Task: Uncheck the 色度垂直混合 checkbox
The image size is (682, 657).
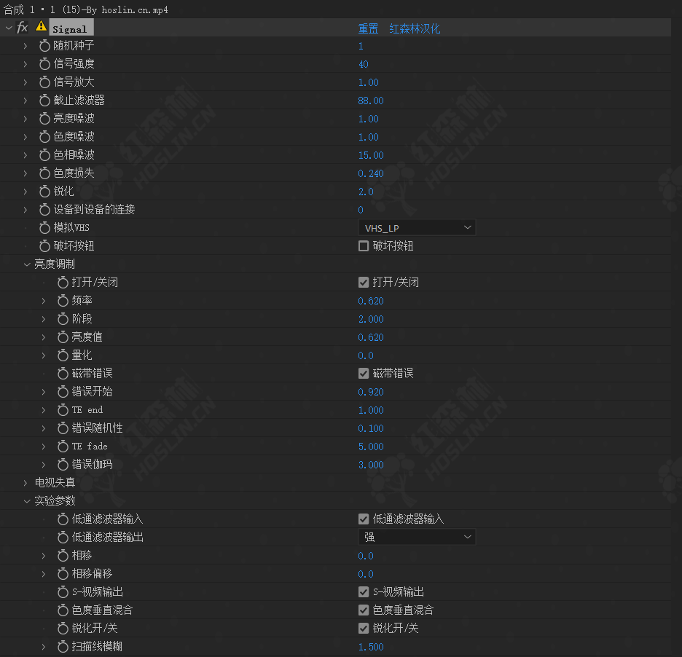Action: coord(364,610)
